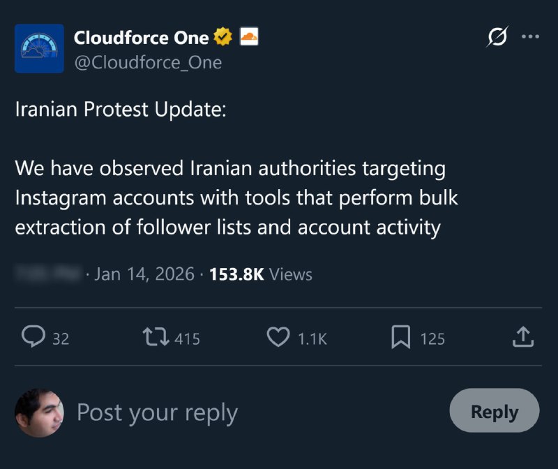Share the post via upload arrow icon

click(x=522, y=338)
